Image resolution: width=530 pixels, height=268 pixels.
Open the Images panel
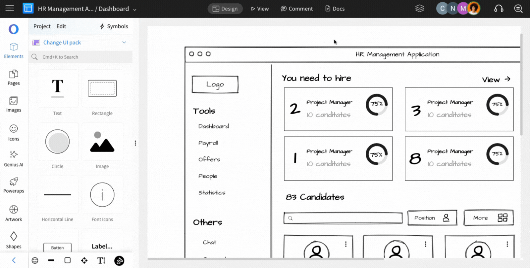click(x=14, y=104)
